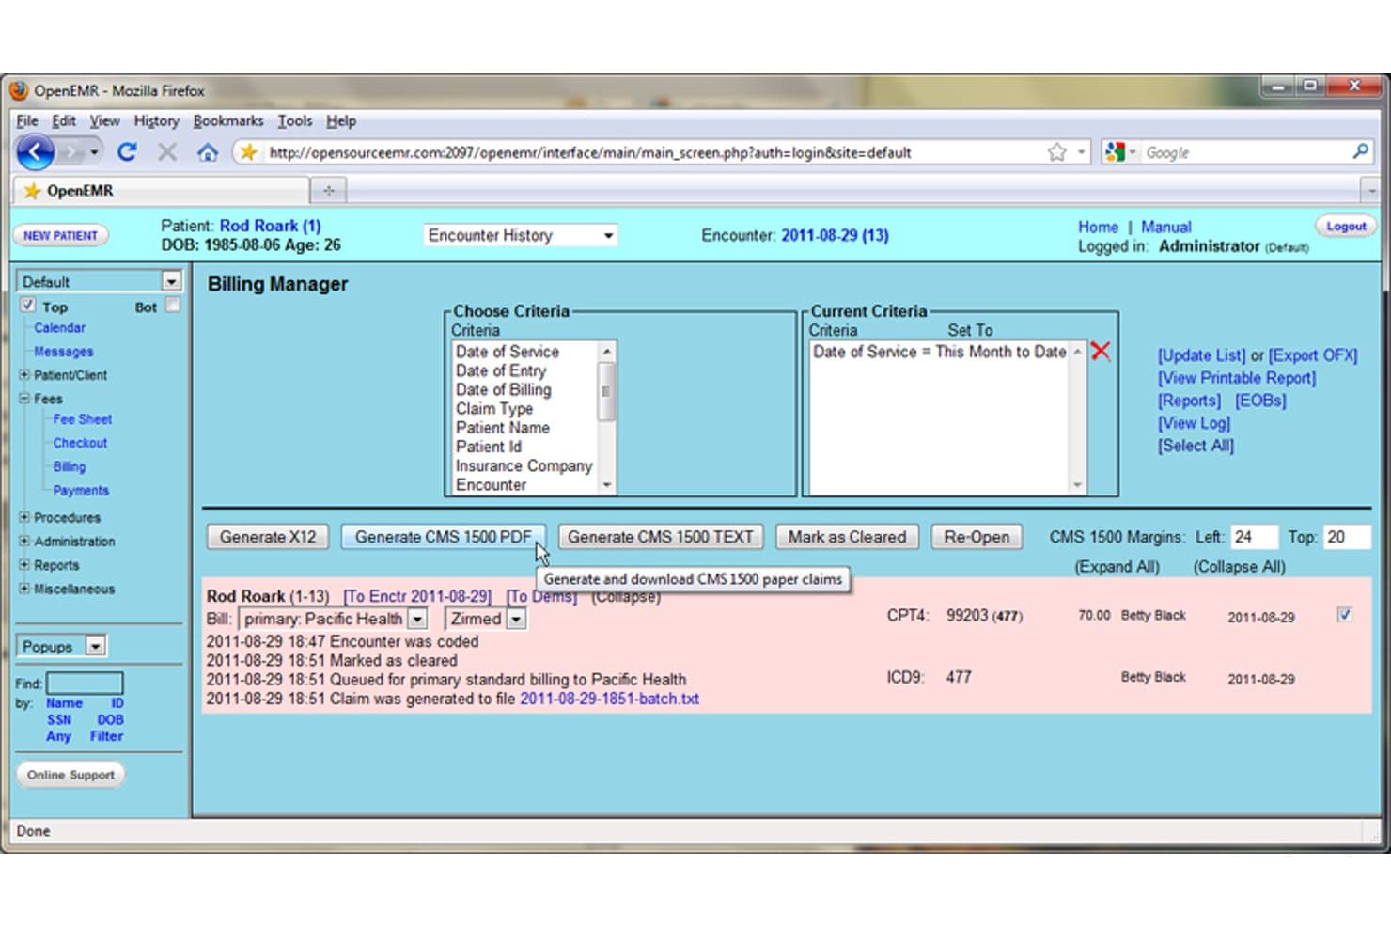Click the browser URL address field
Image resolution: width=1391 pixels, height=928 pixels.
pos(653,152)
